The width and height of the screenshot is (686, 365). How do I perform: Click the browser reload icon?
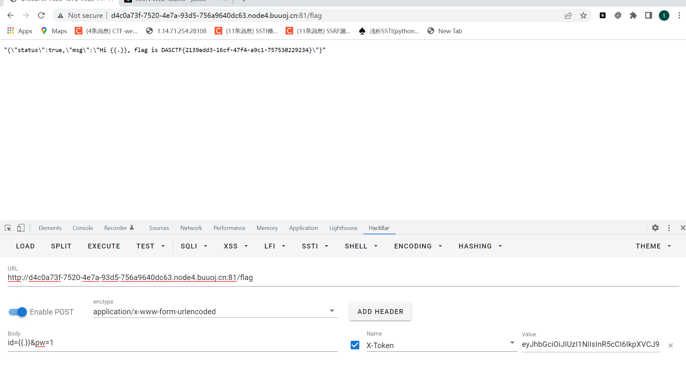click(x=41, y=15)
